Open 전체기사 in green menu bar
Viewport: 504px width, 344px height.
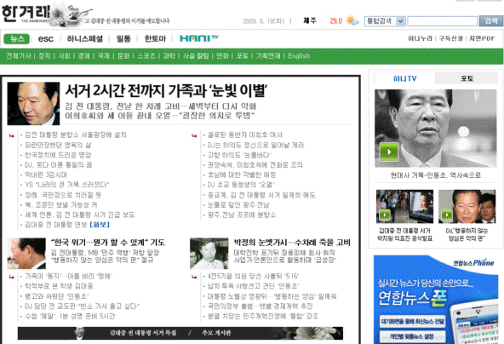pos(19,55)
